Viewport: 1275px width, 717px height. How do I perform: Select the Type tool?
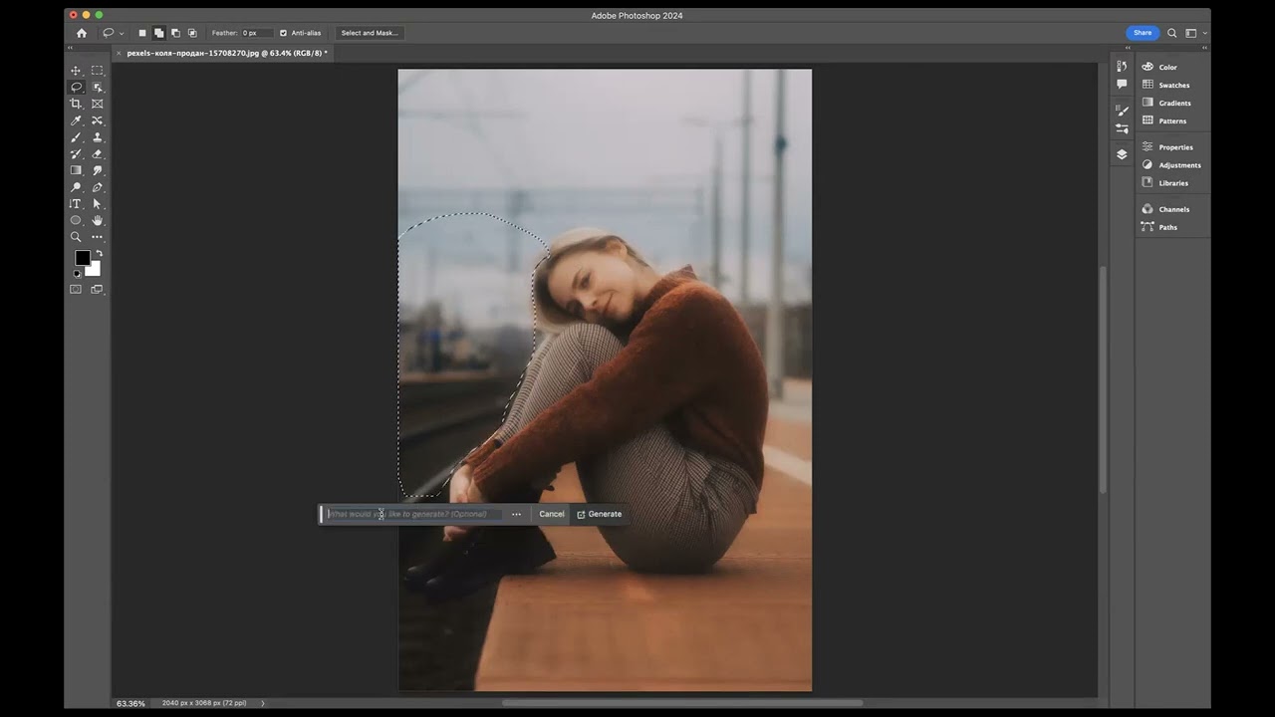(76, 203)
